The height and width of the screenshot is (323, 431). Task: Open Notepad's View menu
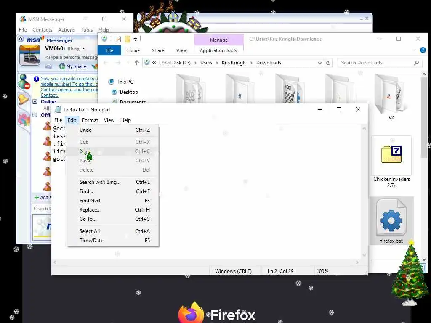click(109, 120)
